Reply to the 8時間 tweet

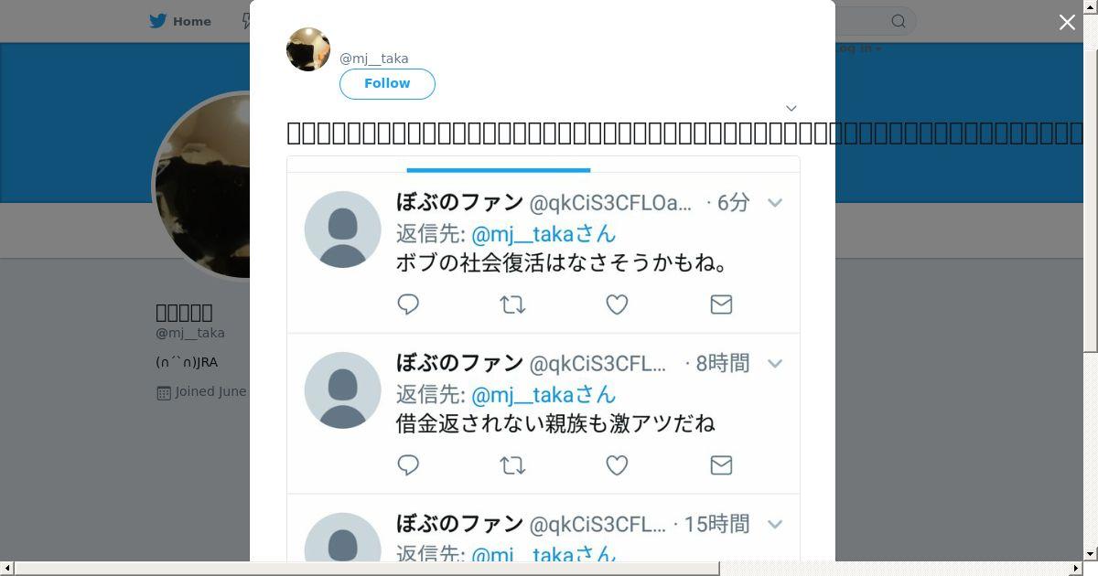(x=408, y=465)
